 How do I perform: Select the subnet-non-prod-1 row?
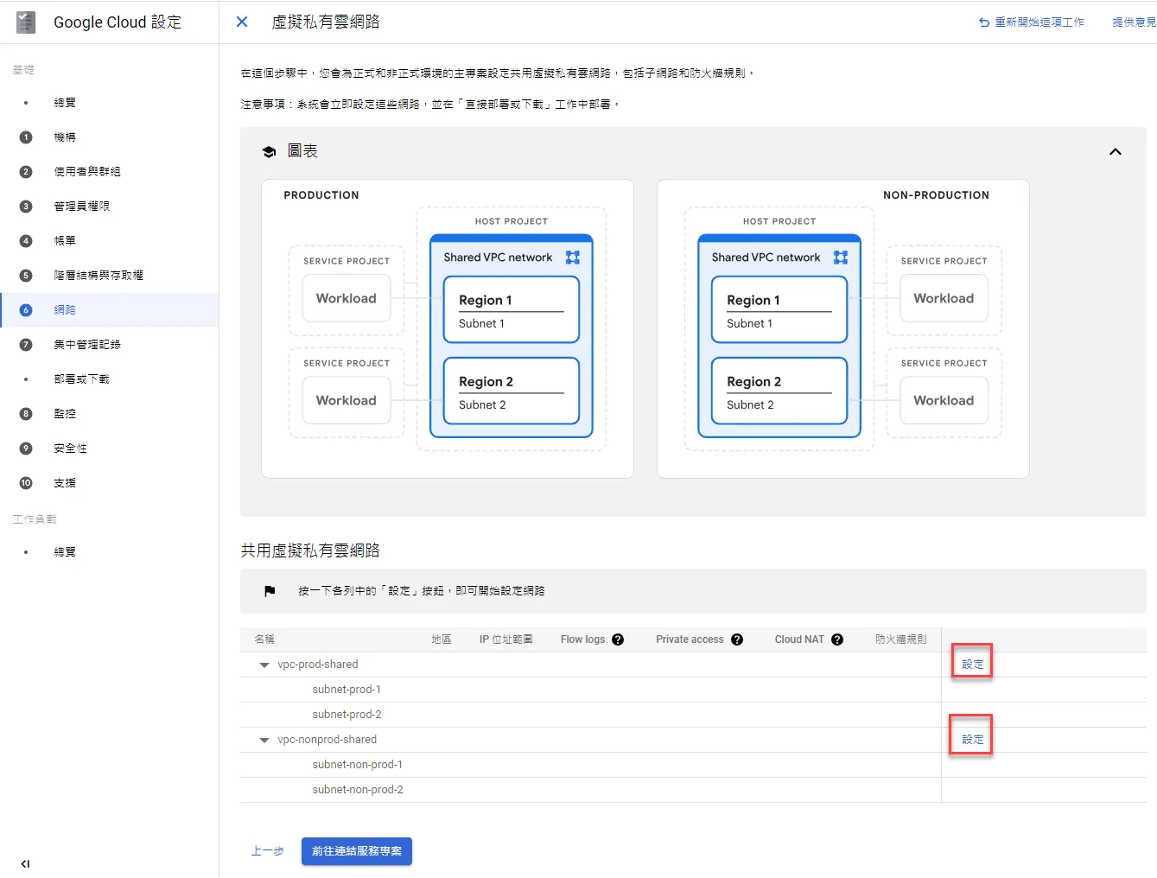[693, 765]
